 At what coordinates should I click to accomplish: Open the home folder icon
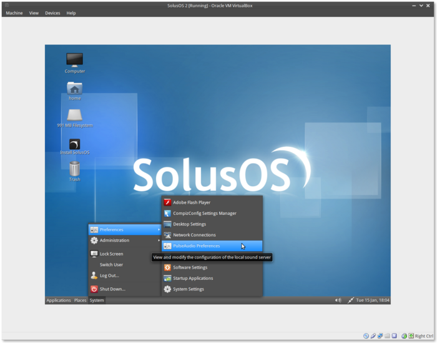(74, 88)
